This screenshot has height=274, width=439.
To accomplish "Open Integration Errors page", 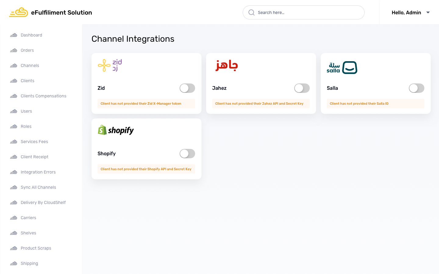I will (x=38, y=172).
